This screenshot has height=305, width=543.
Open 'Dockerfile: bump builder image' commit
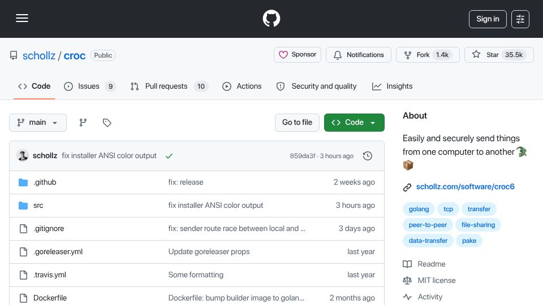click(x=236, y=298)
